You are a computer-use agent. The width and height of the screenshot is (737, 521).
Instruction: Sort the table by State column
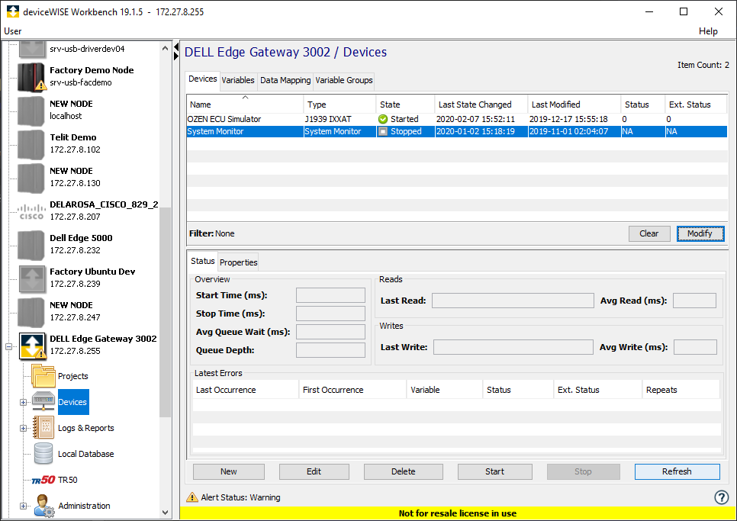point(405,105)
